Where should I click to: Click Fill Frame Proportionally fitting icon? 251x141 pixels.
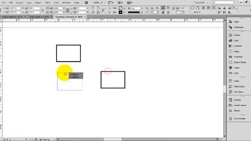pos(193,8)
